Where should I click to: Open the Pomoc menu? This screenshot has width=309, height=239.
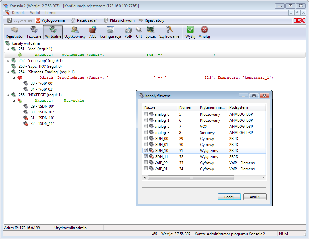point(51,13)
